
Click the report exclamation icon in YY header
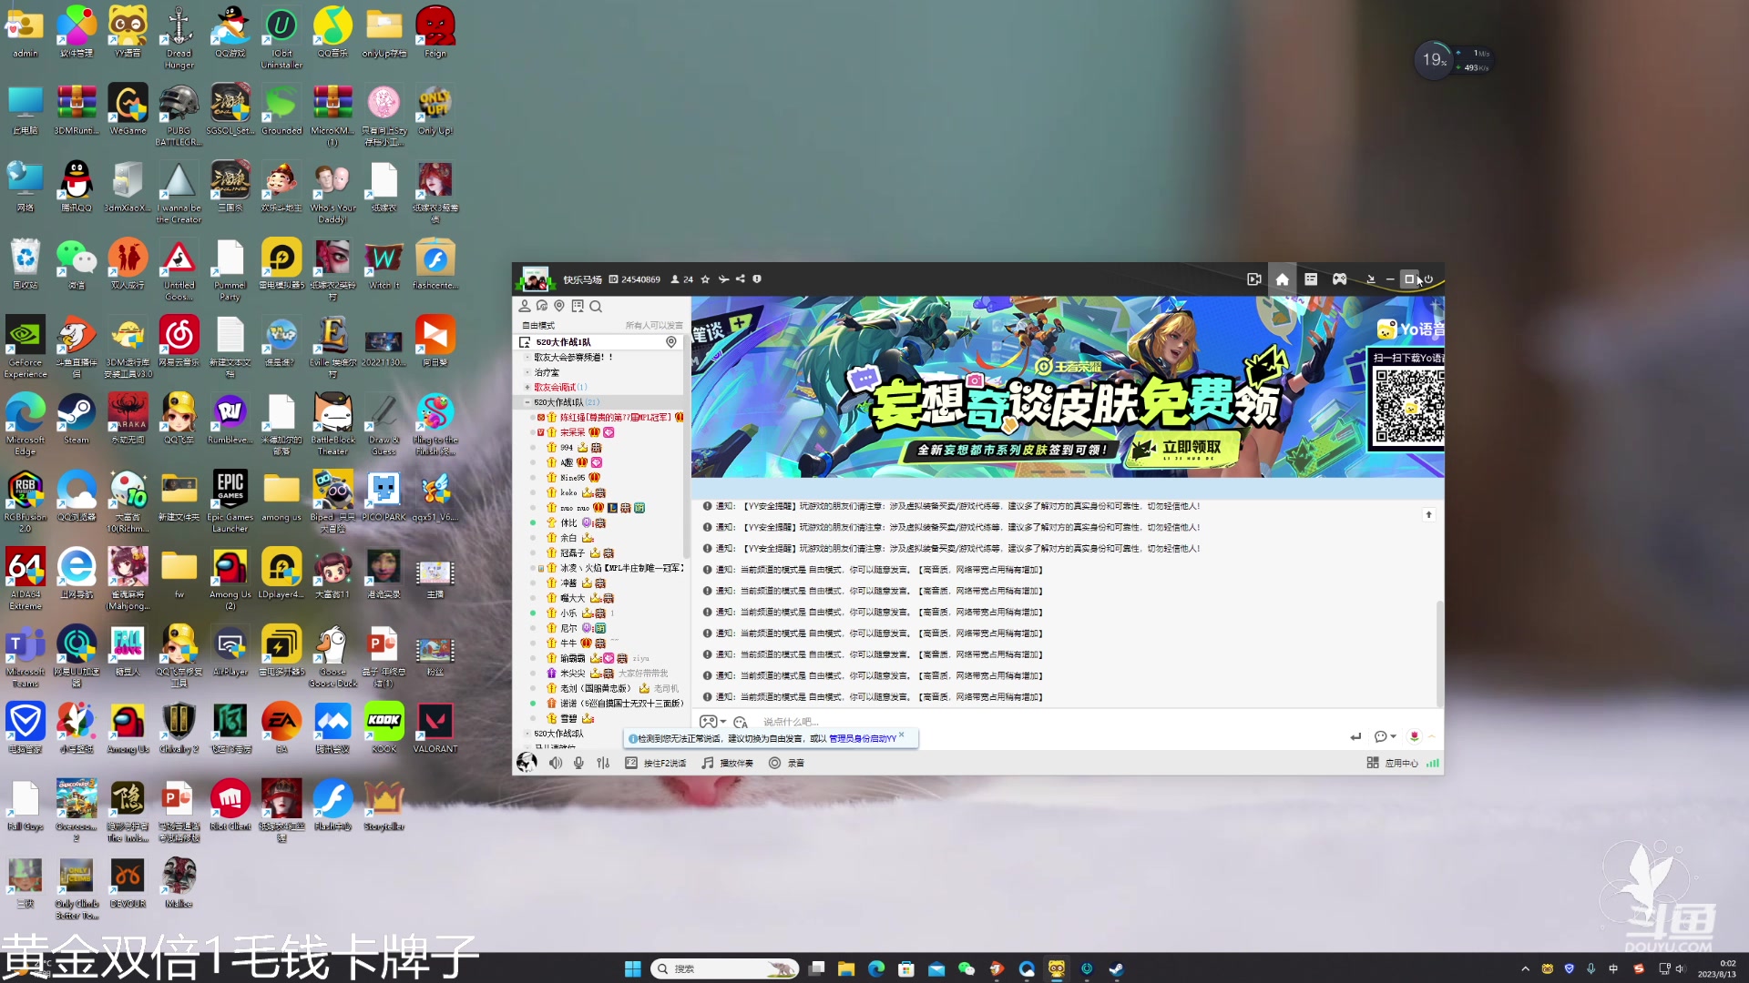click(x=757, y=279)
